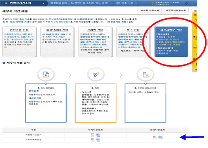Viewport: 208px width, 148px height.
Task: Click the step 3 tax office building icon
Action: [146, 75]
